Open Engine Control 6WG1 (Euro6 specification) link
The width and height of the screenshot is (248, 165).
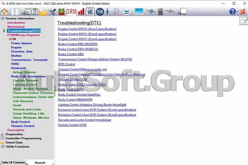pos(87,39)
